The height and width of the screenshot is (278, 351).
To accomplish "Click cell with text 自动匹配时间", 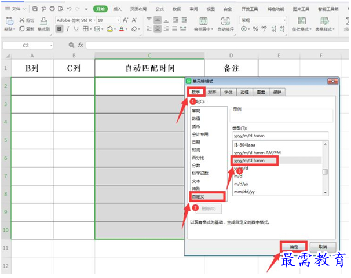I will pyautogui.click(x=149, y=68).
